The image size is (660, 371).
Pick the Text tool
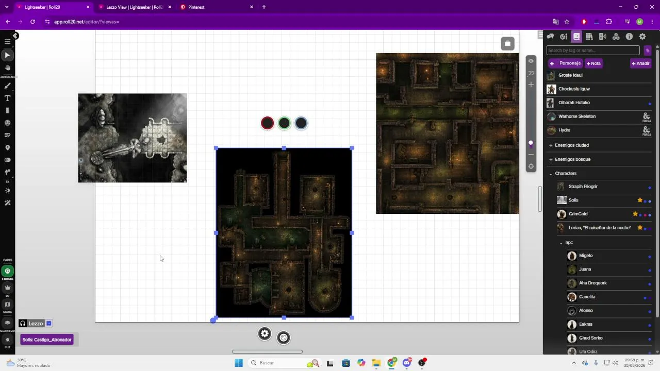[7, 98]
